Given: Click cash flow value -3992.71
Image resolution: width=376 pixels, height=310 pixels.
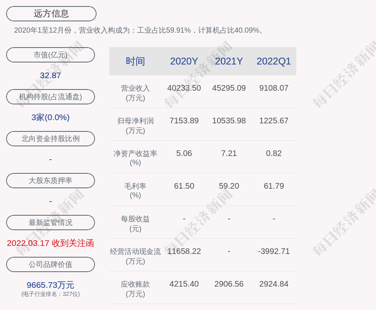Looking at the screenshot, I should click(274, 251).
